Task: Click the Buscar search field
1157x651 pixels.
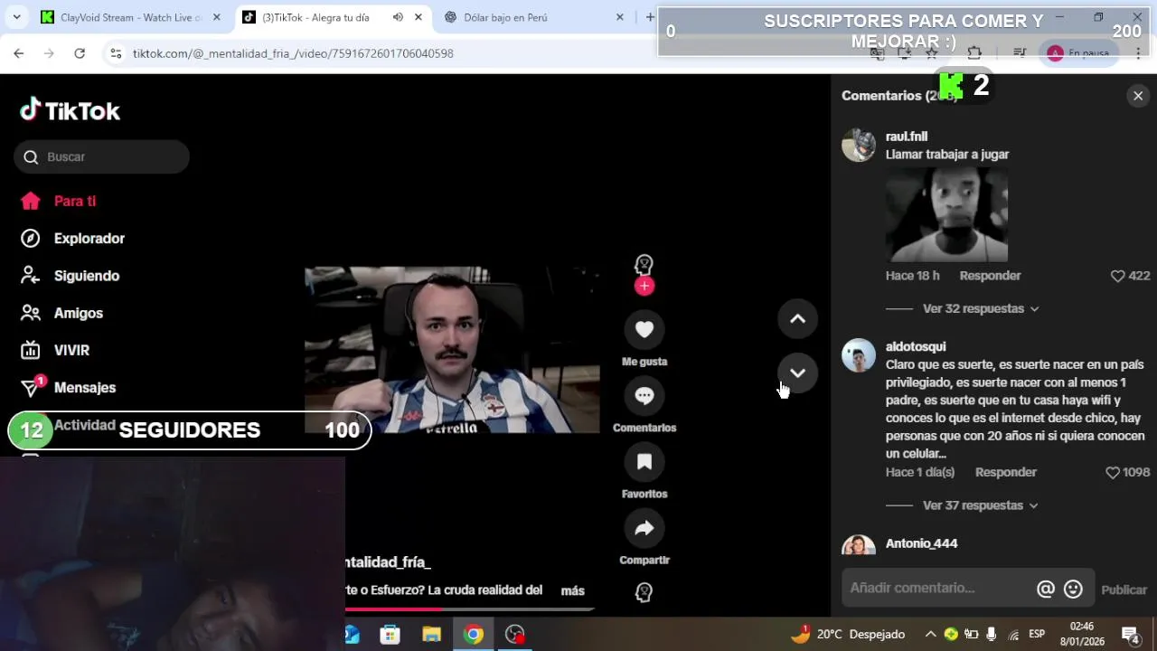Action: point(101,156)
